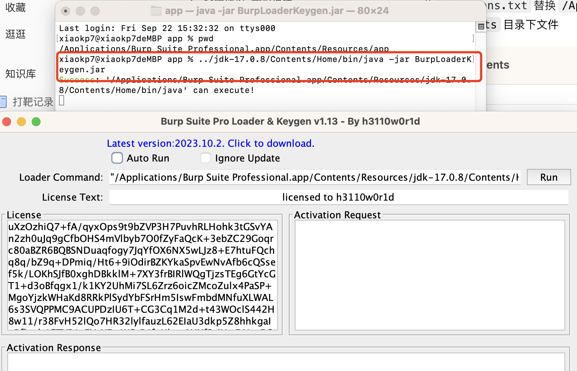Click the License group label

pos(24,215)
